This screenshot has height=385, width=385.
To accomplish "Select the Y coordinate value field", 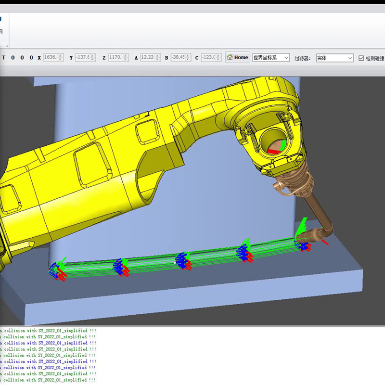I will tap(83, 57).
